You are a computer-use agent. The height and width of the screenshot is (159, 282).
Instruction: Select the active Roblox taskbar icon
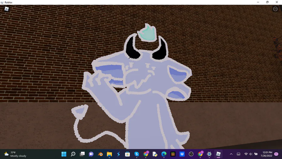[218, 154]
